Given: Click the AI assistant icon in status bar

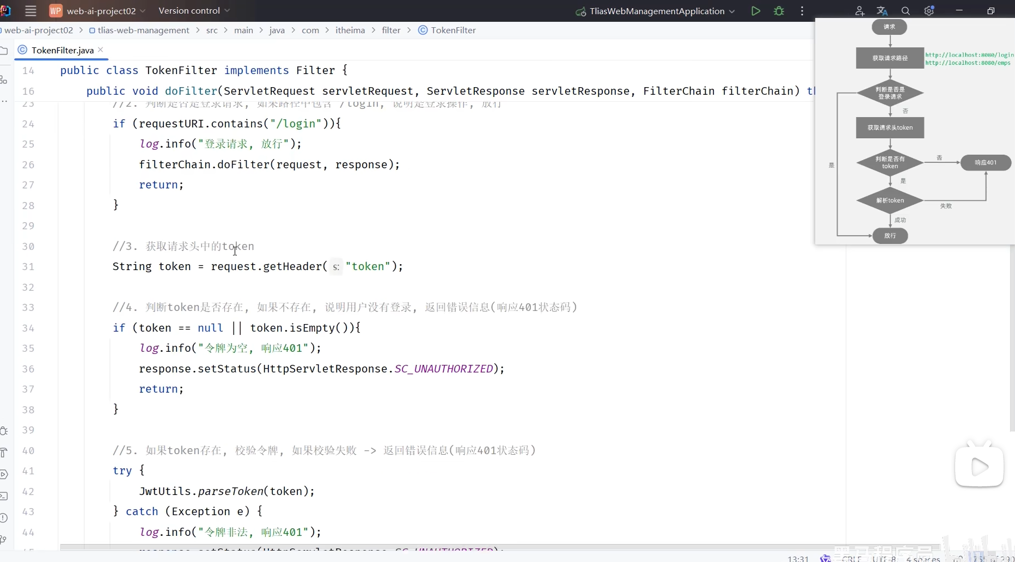Looking at the screenshot, I should (826, 559).
